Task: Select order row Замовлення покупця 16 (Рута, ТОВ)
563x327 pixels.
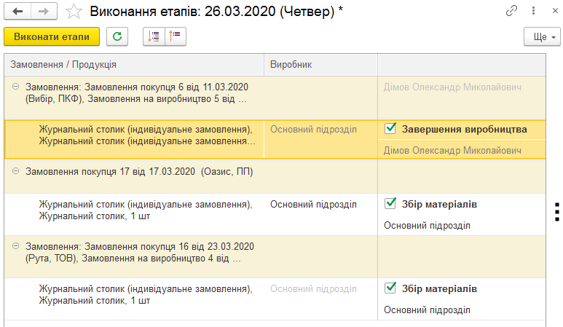Action: (275, 256)
